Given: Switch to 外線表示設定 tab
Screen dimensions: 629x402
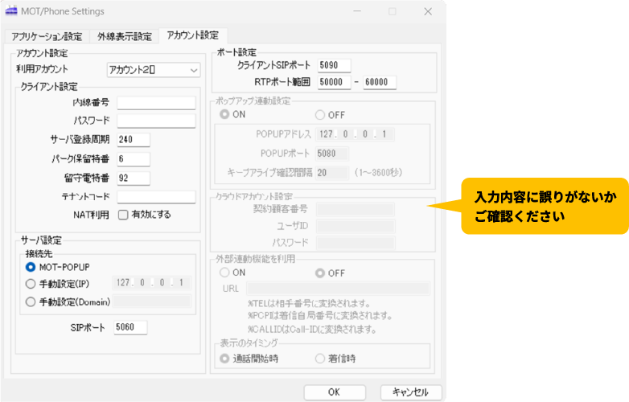Looking at the screenshot, I should point(125,36).
